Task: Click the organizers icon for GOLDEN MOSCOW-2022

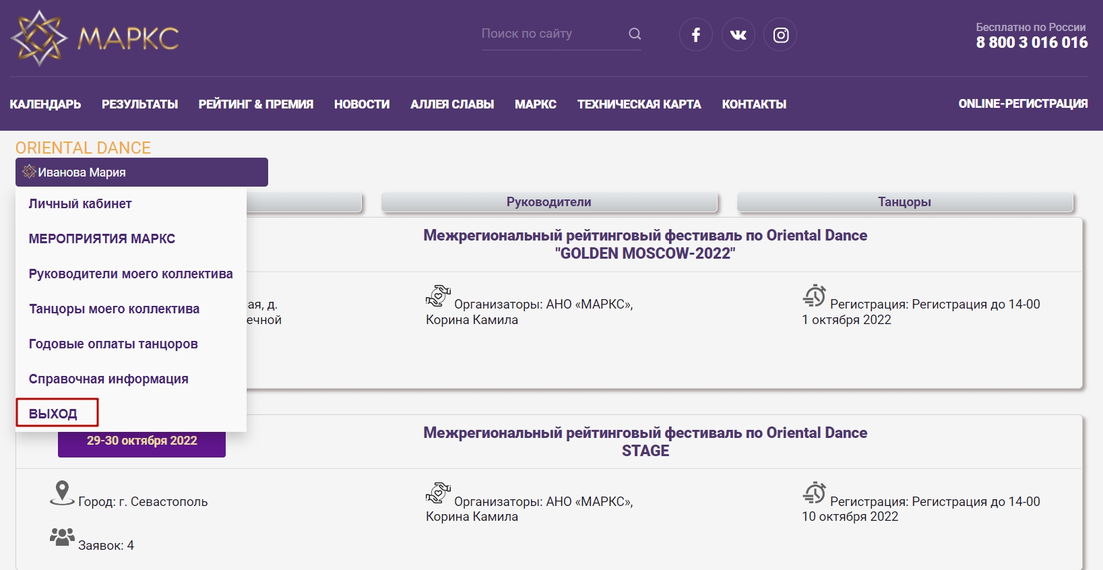Action: (x=438, y=296)
